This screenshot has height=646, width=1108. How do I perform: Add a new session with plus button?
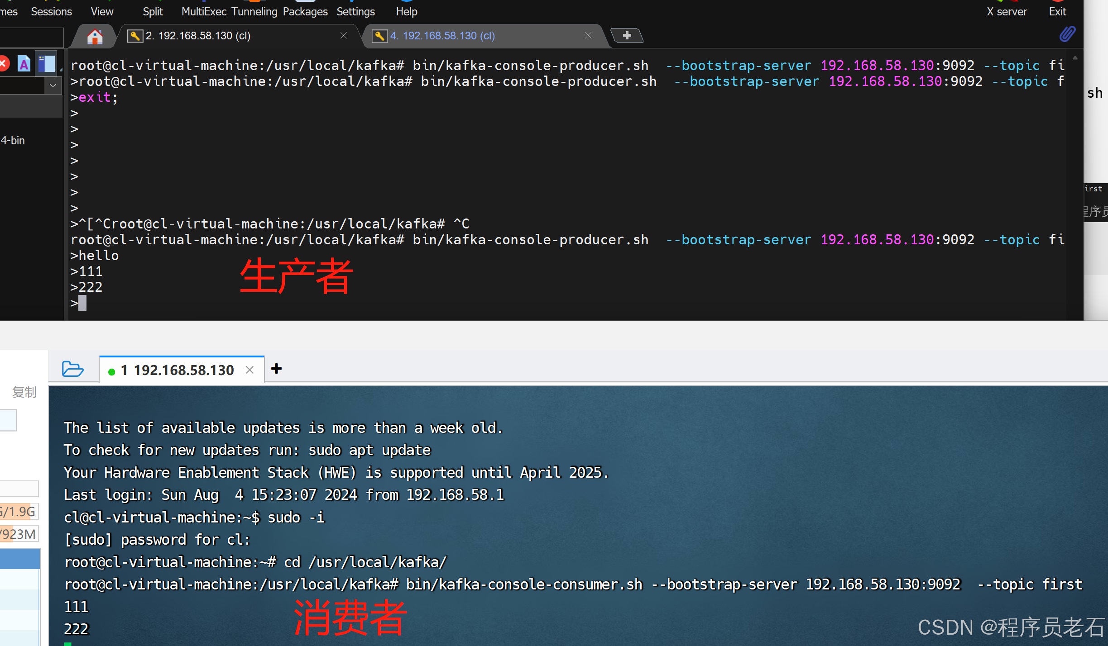pyautogui.click(x=276, y=369)
